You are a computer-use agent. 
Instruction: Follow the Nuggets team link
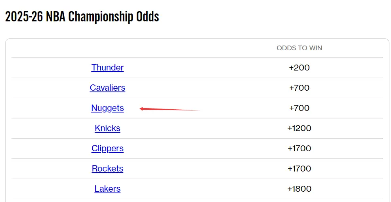pyautogui.click(x=107, y=108)
